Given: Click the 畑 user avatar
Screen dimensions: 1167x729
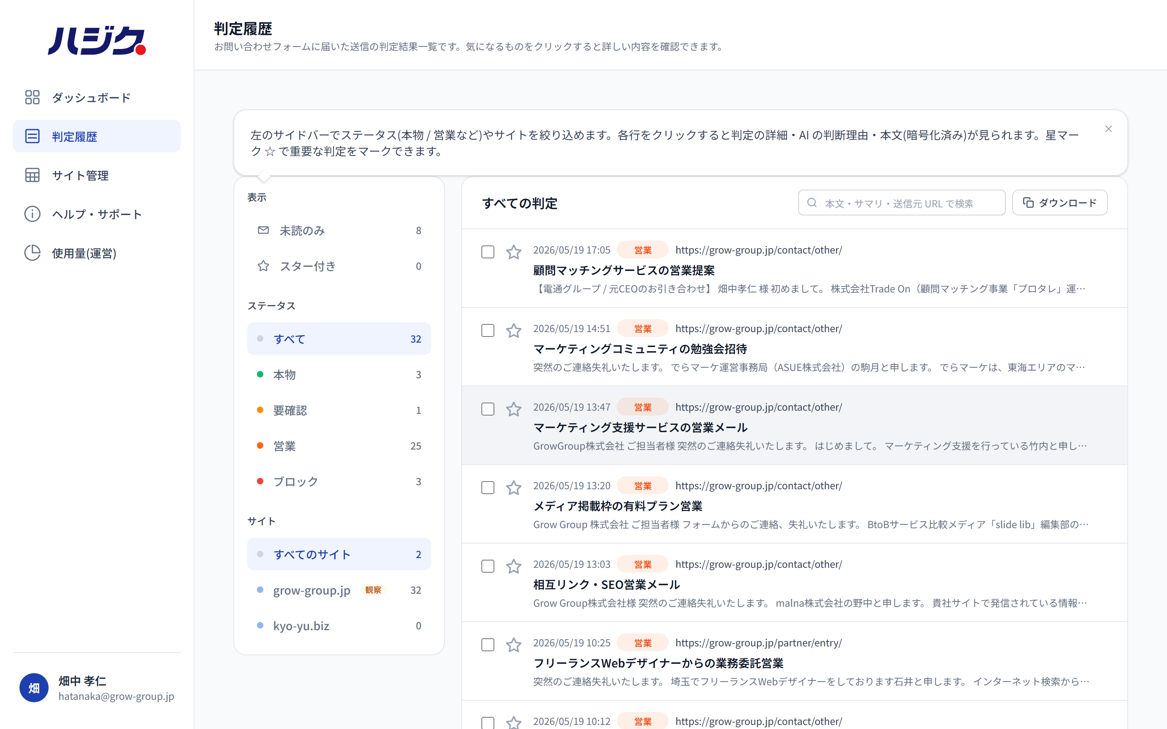Looking at the screenshot, I should click(x=34, y=688).
